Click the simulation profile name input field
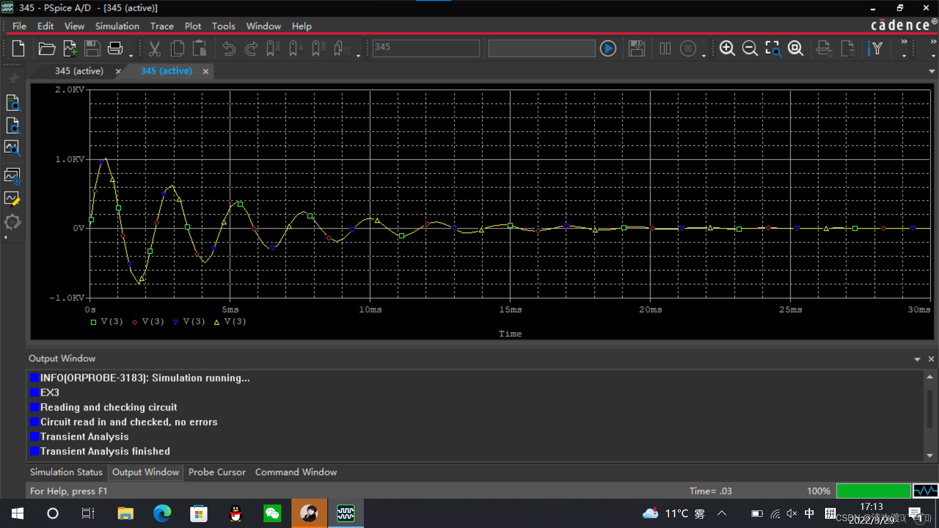 [x=425, y=48]
